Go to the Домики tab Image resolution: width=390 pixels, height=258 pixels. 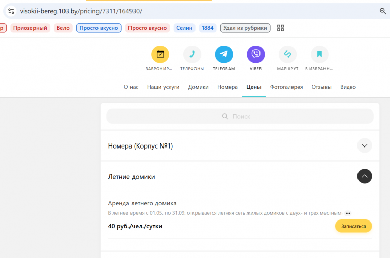[198, 87]
